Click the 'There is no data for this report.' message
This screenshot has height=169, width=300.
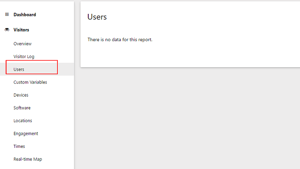120,39
